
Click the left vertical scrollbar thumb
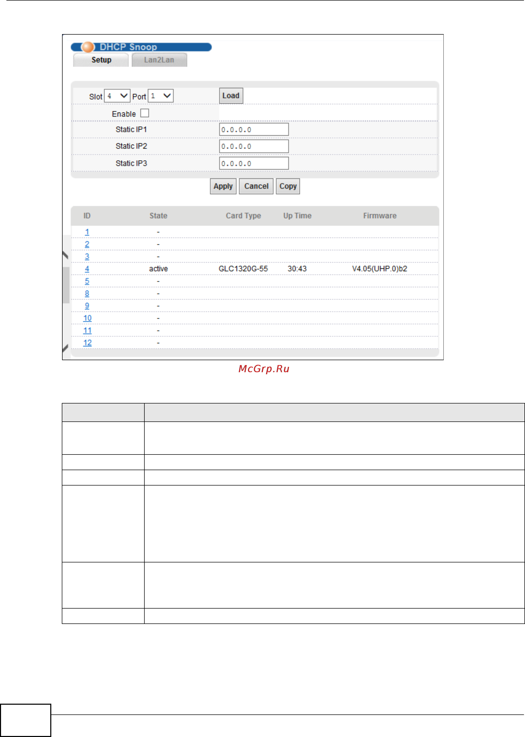pos(66,285)
